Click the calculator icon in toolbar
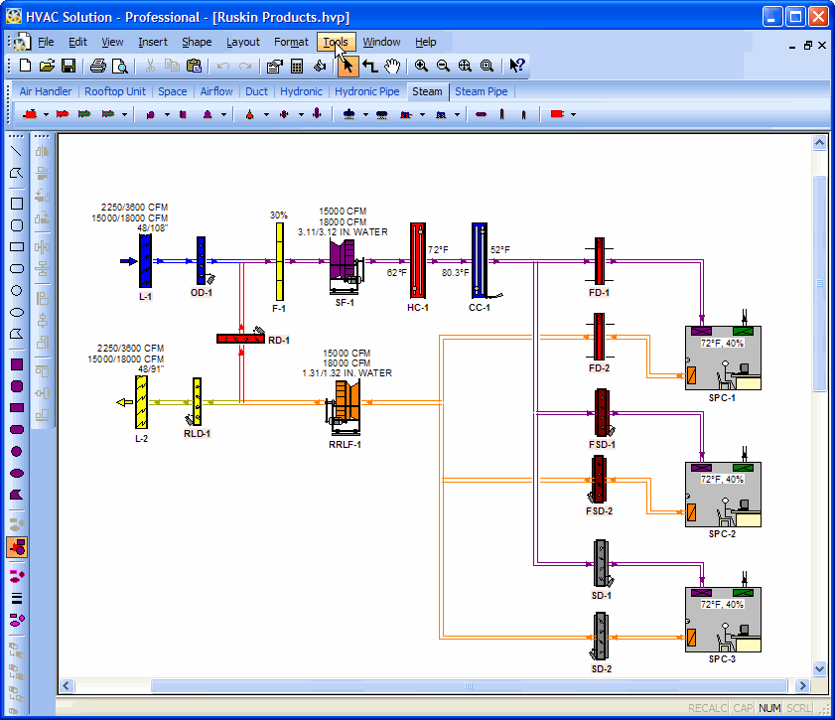This screenshot has width=835, height=720. pyautogui.click(x=296, y=67)
